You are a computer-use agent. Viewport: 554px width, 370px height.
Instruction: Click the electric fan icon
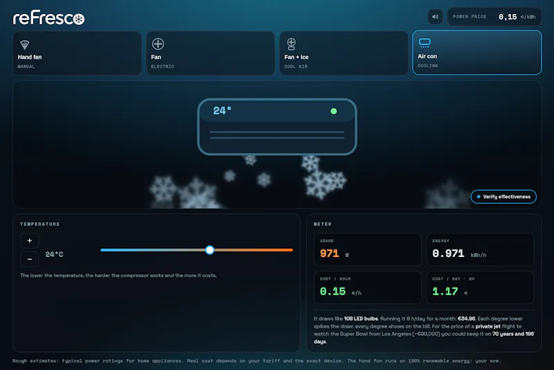coord(158,44)
